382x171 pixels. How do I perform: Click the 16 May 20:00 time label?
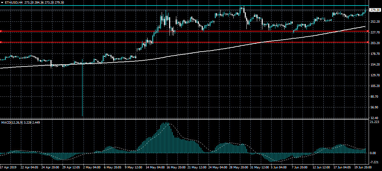tap(176, 167)
